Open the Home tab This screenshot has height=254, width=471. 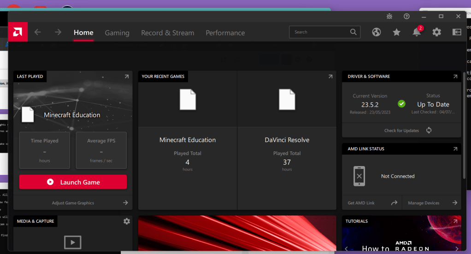83,32
